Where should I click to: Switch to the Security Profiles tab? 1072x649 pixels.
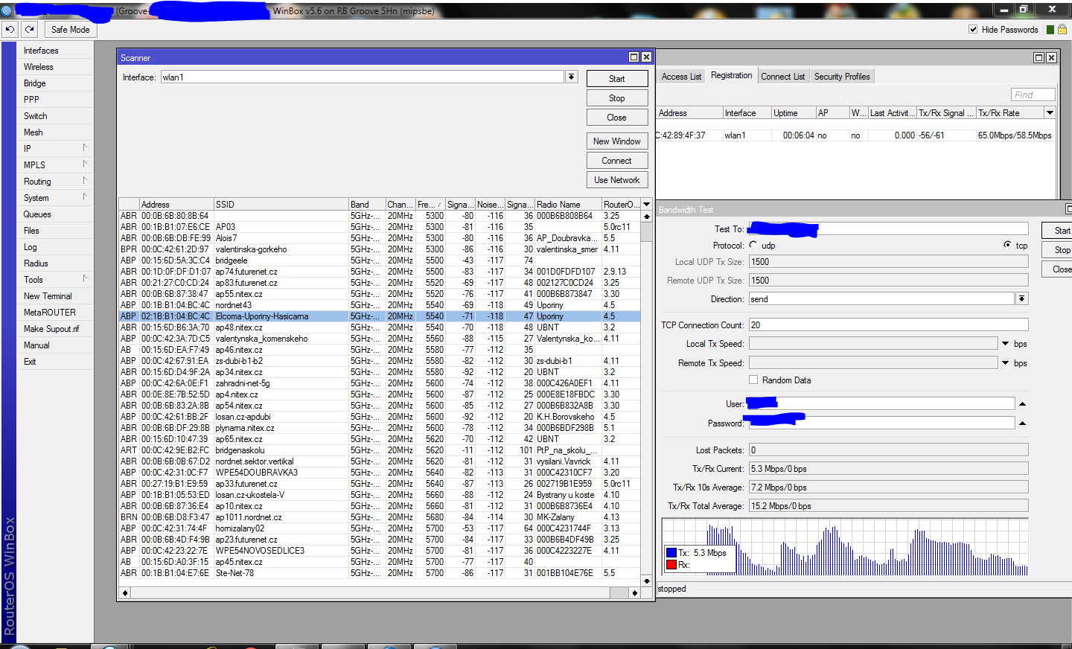click(841, 77)
